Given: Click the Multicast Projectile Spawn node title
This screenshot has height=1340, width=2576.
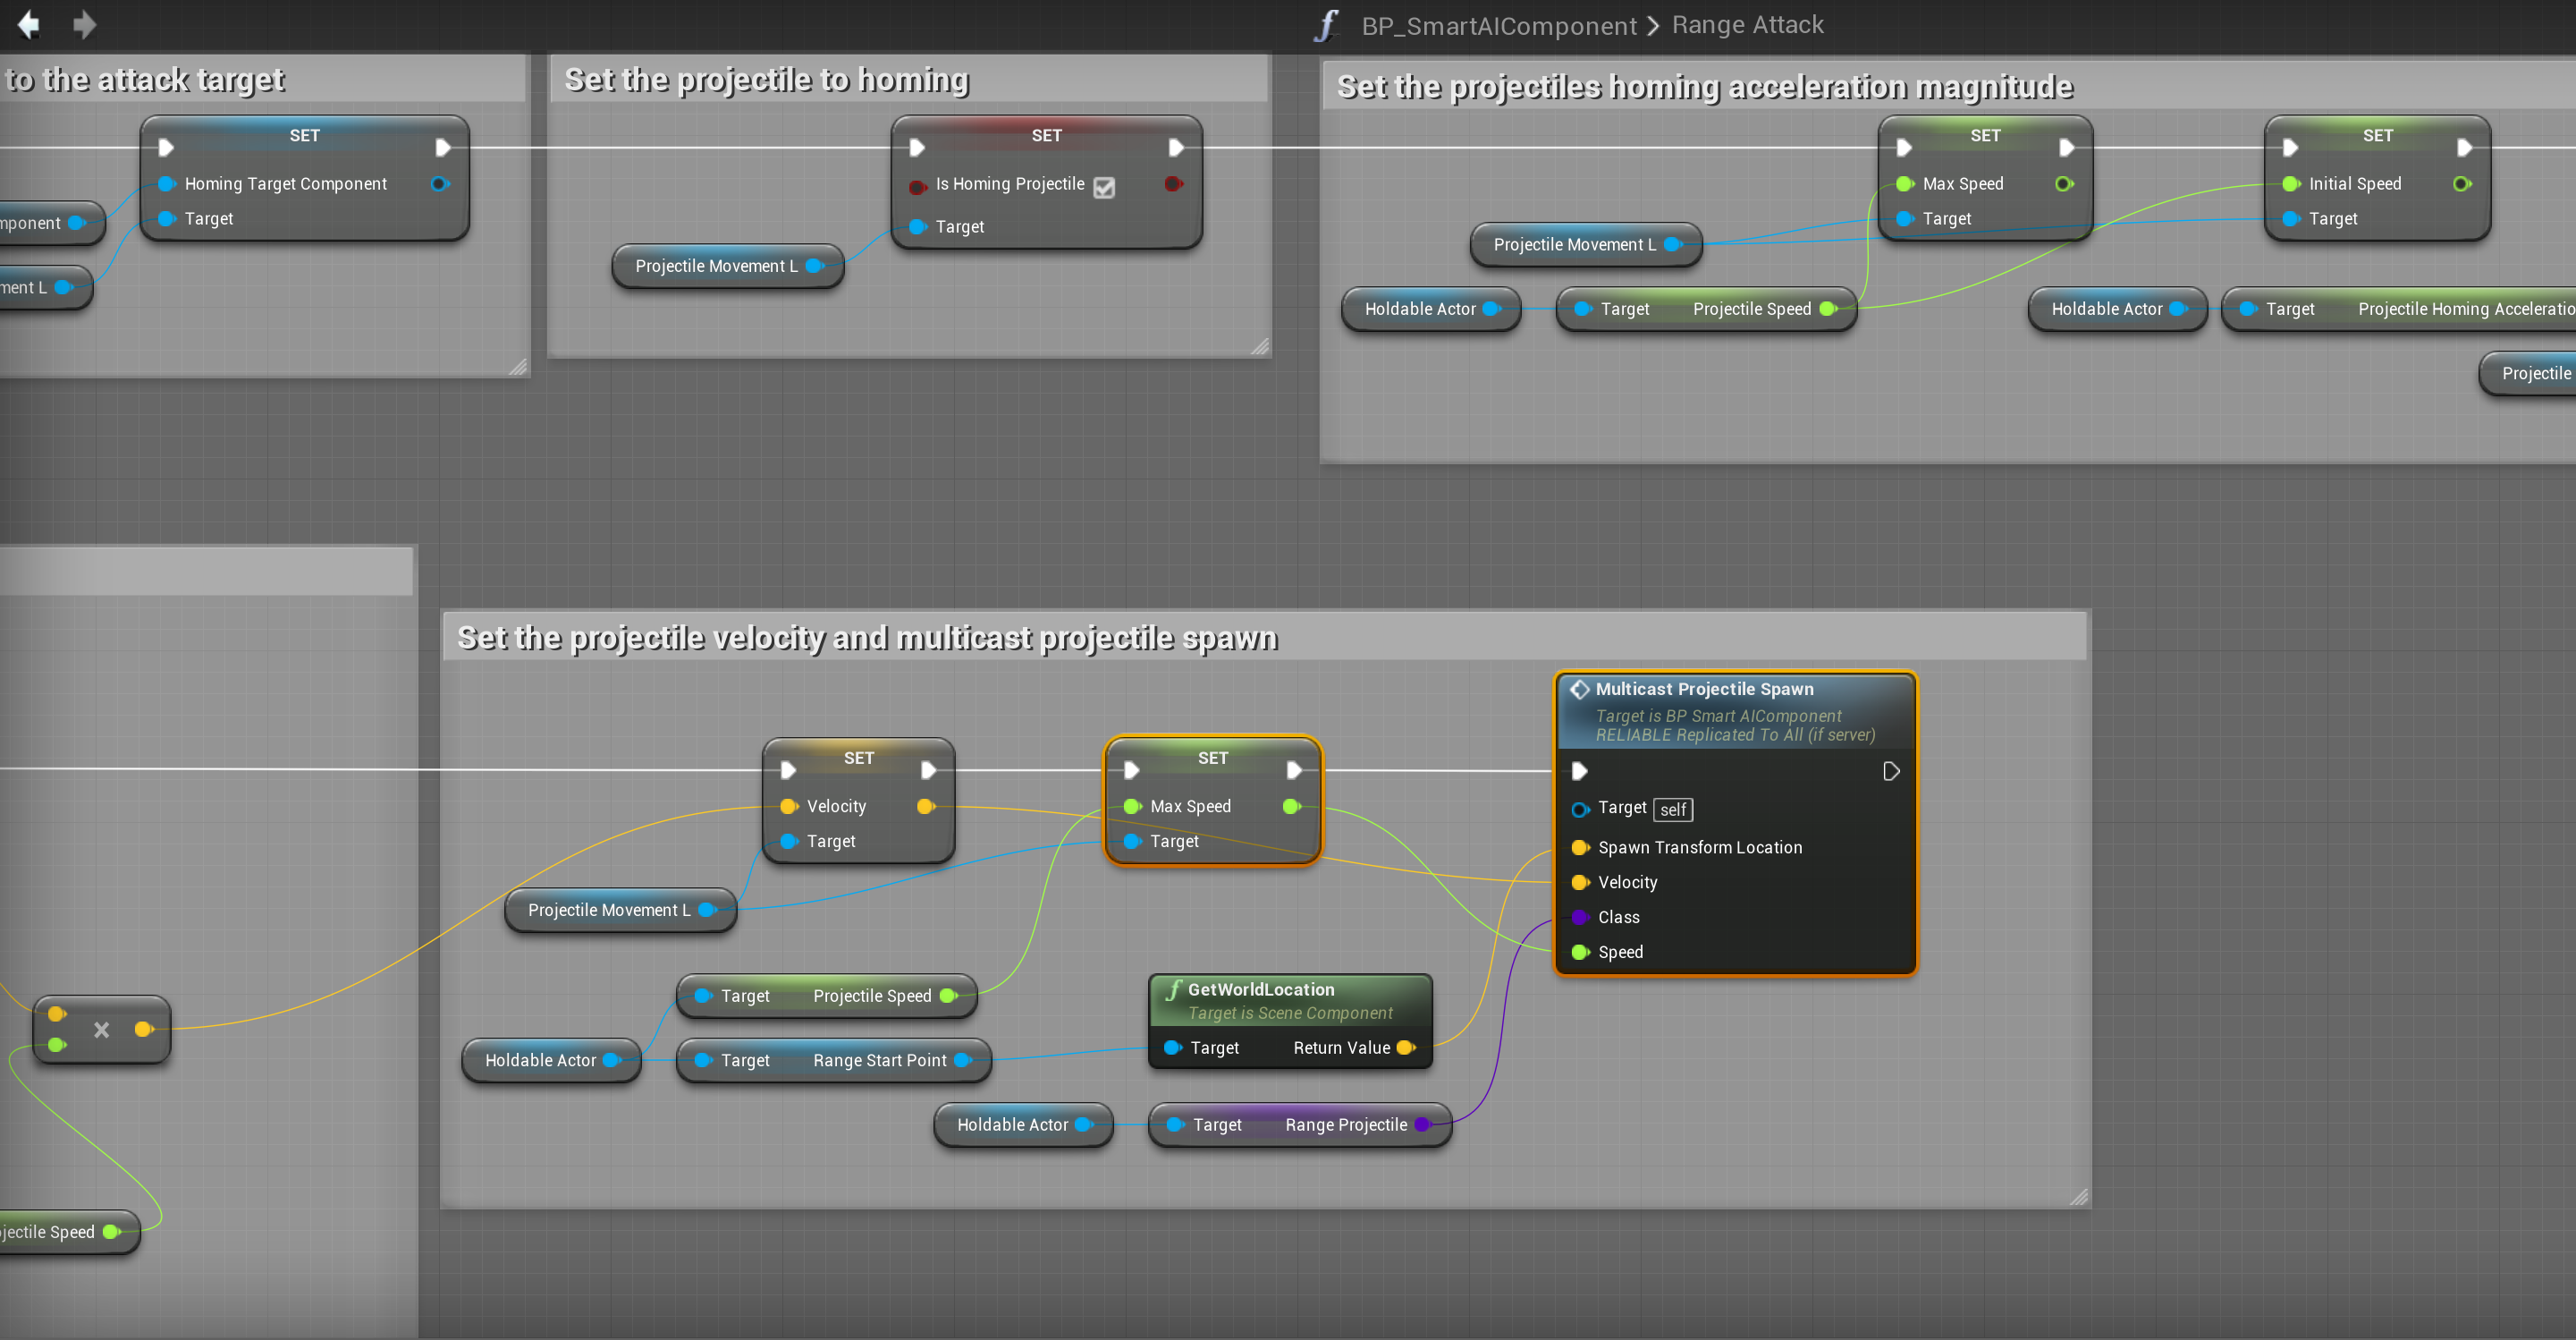Looking at the screenshot, I should [x=1704, y=689].
